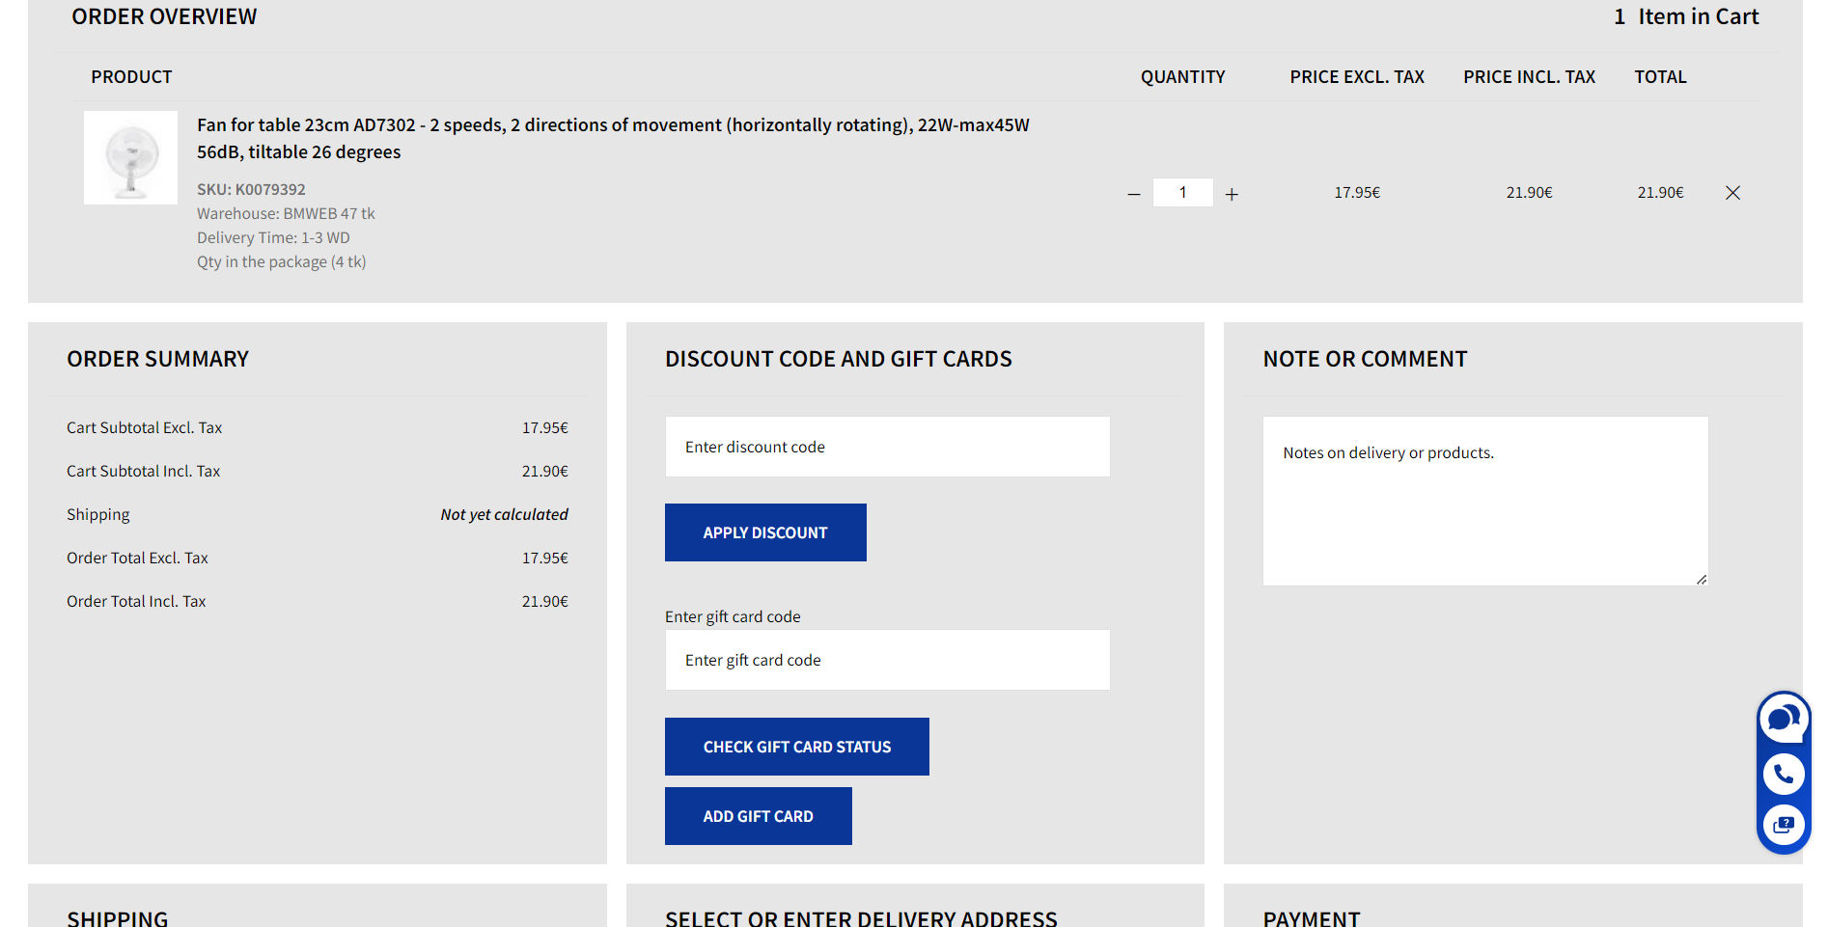Screen dimensions: 1828x927
Task: Check gift card status
Action: pyautogui.click(x=796, y=747)
